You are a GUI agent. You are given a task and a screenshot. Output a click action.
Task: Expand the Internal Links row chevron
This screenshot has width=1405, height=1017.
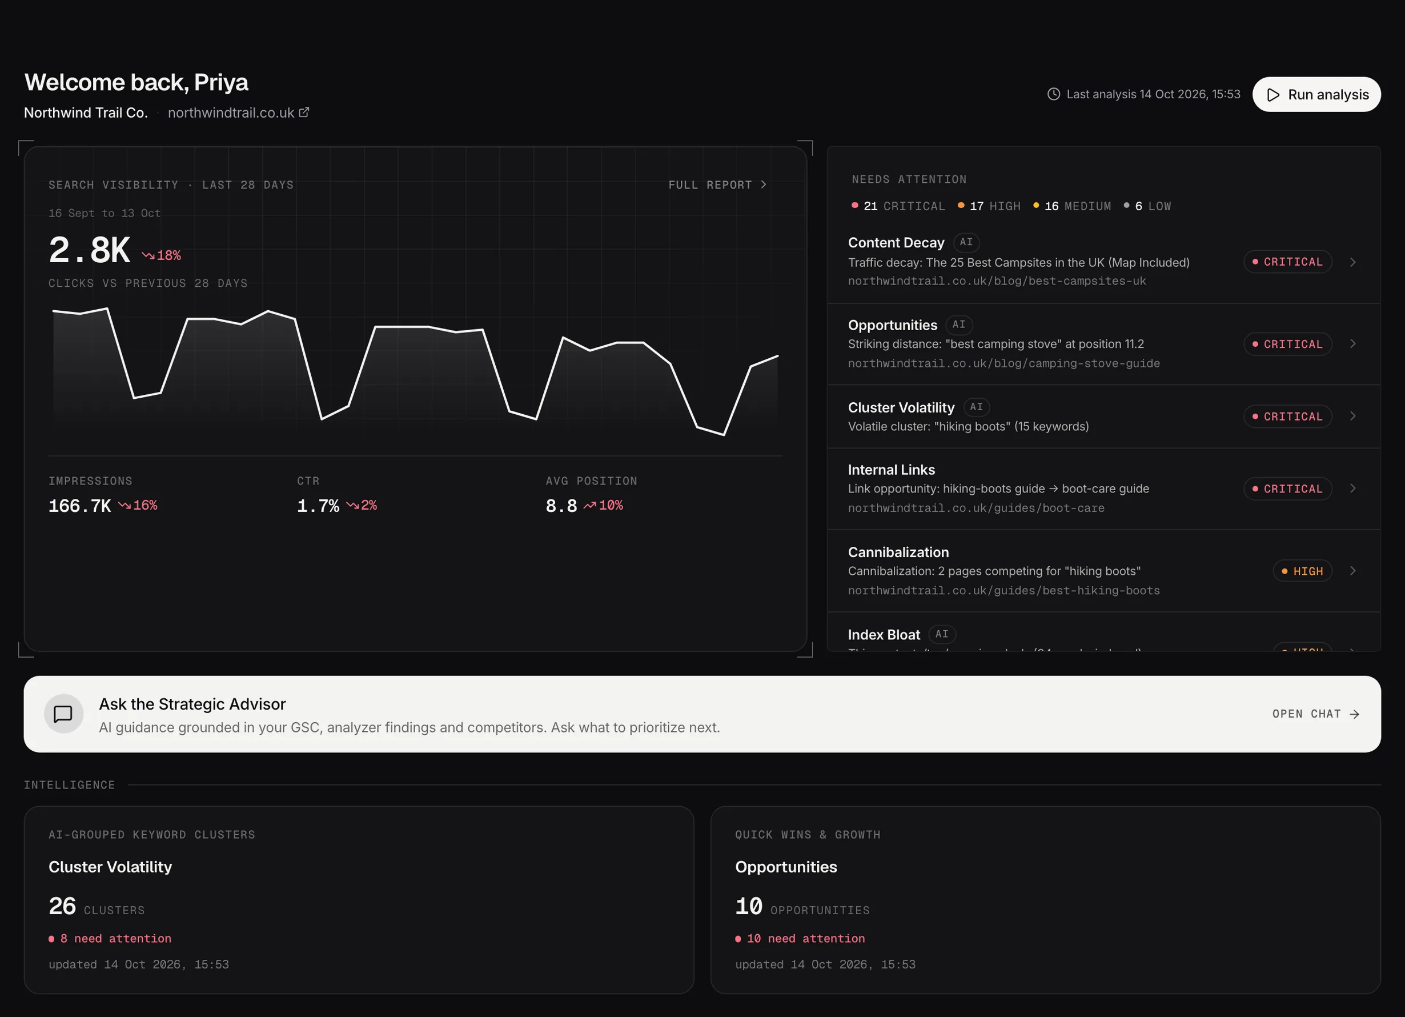[x=1353, y=489]
